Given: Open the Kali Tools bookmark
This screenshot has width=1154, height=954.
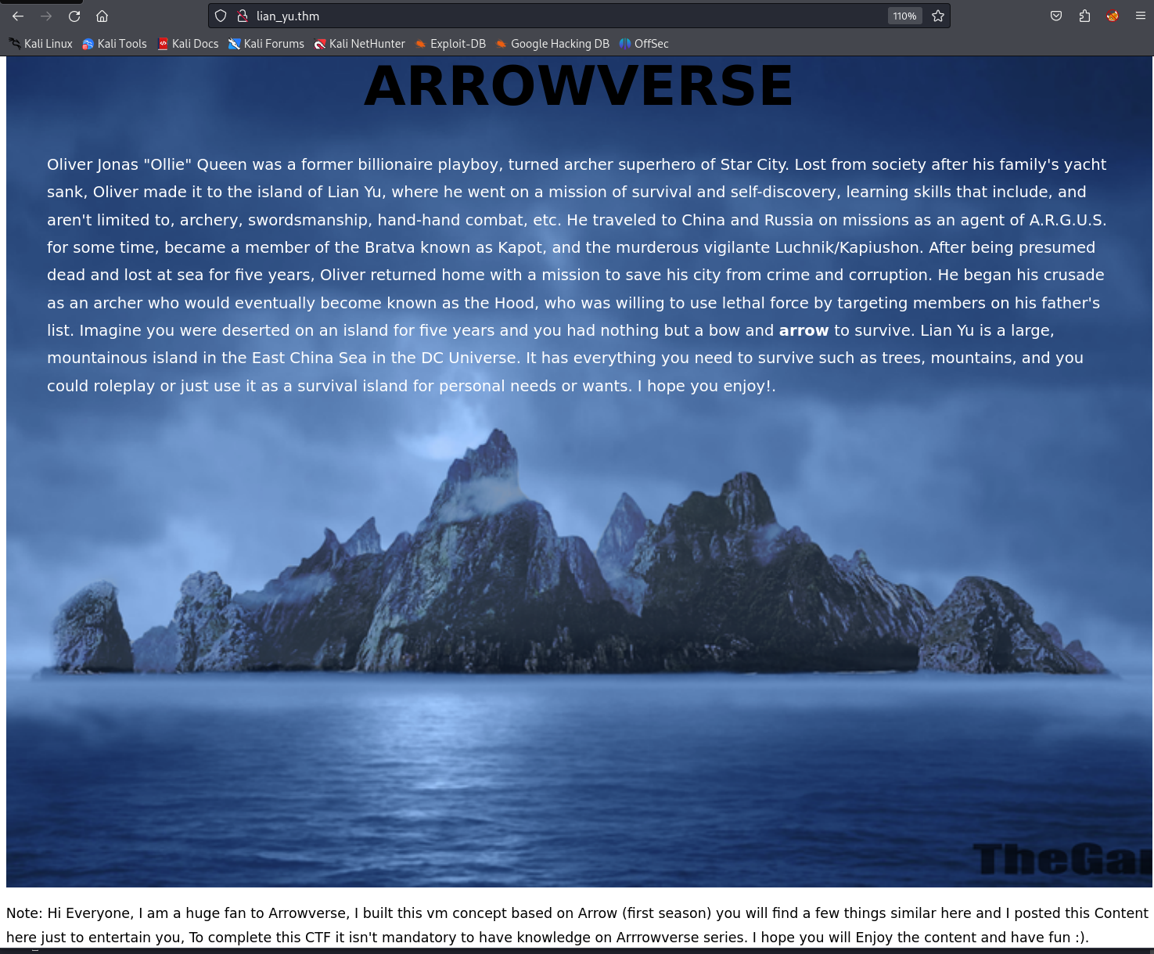Looking at the screenshot, I should click(x=115, y=44).
